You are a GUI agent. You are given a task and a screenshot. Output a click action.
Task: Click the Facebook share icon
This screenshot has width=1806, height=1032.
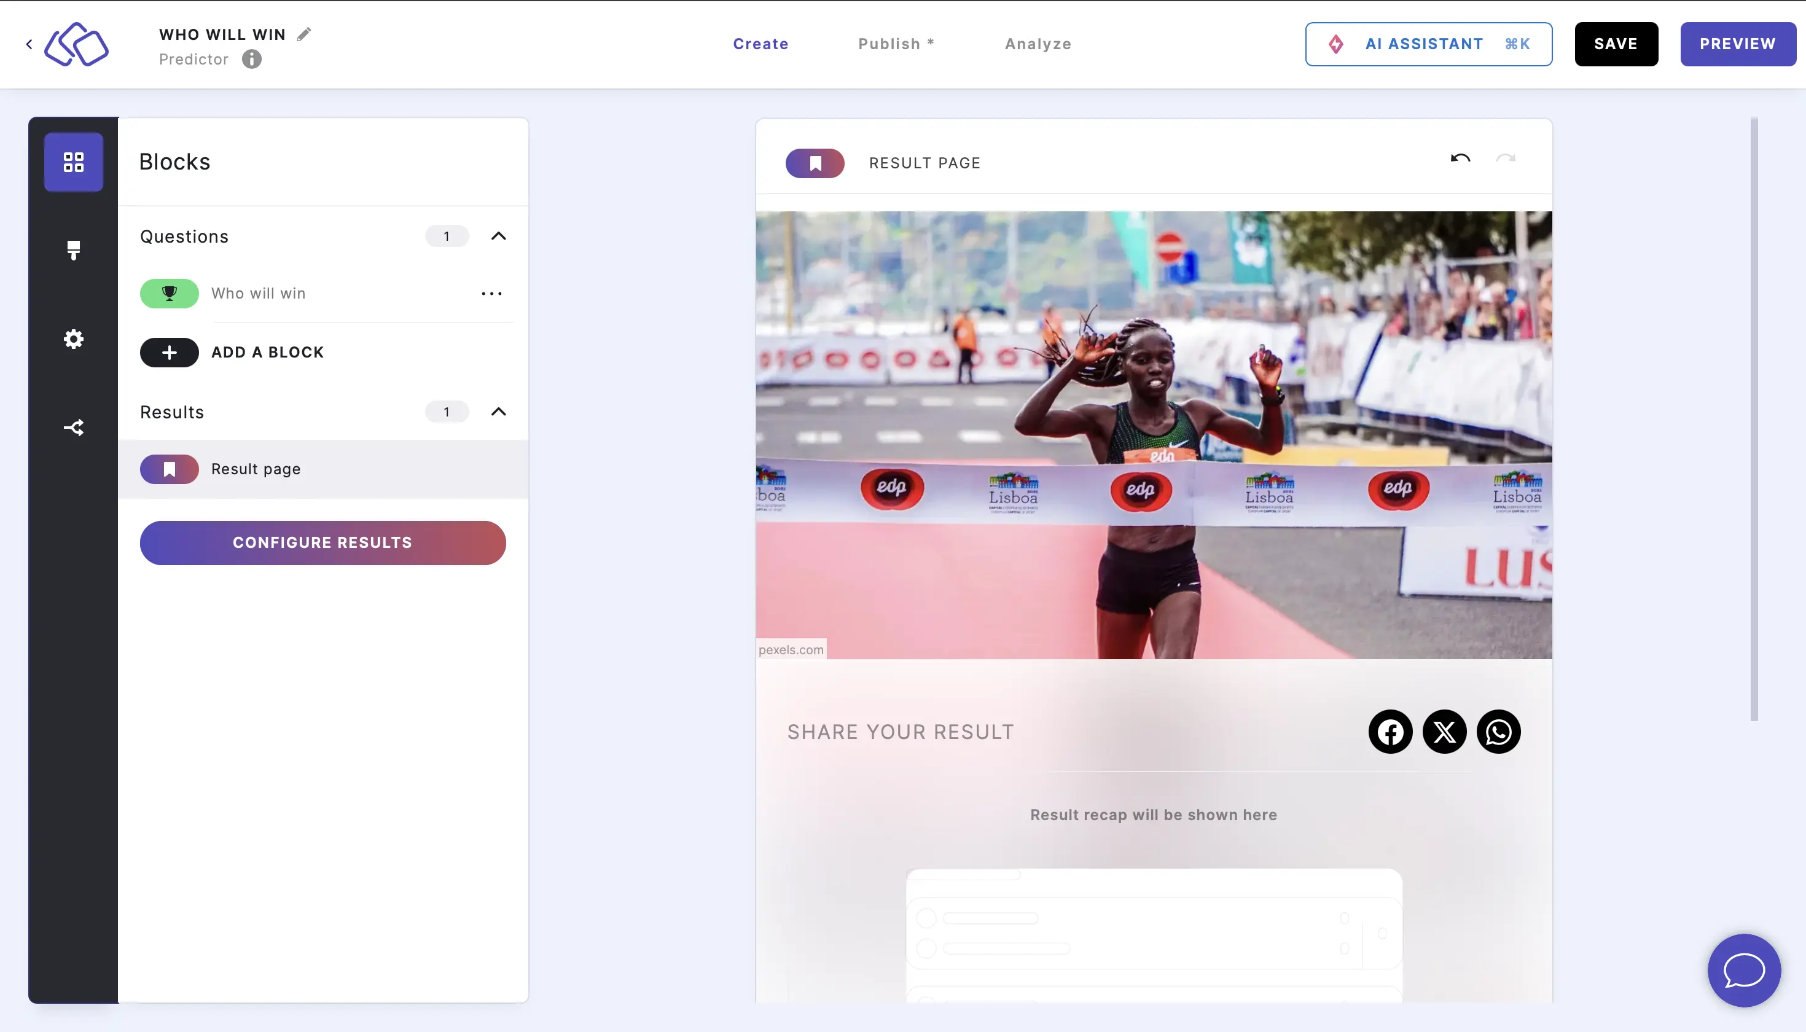pos(1390,732)
